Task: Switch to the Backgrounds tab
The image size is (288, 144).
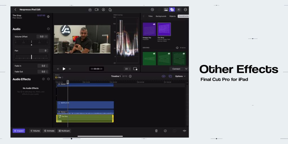Action: [x=161, y=16]
